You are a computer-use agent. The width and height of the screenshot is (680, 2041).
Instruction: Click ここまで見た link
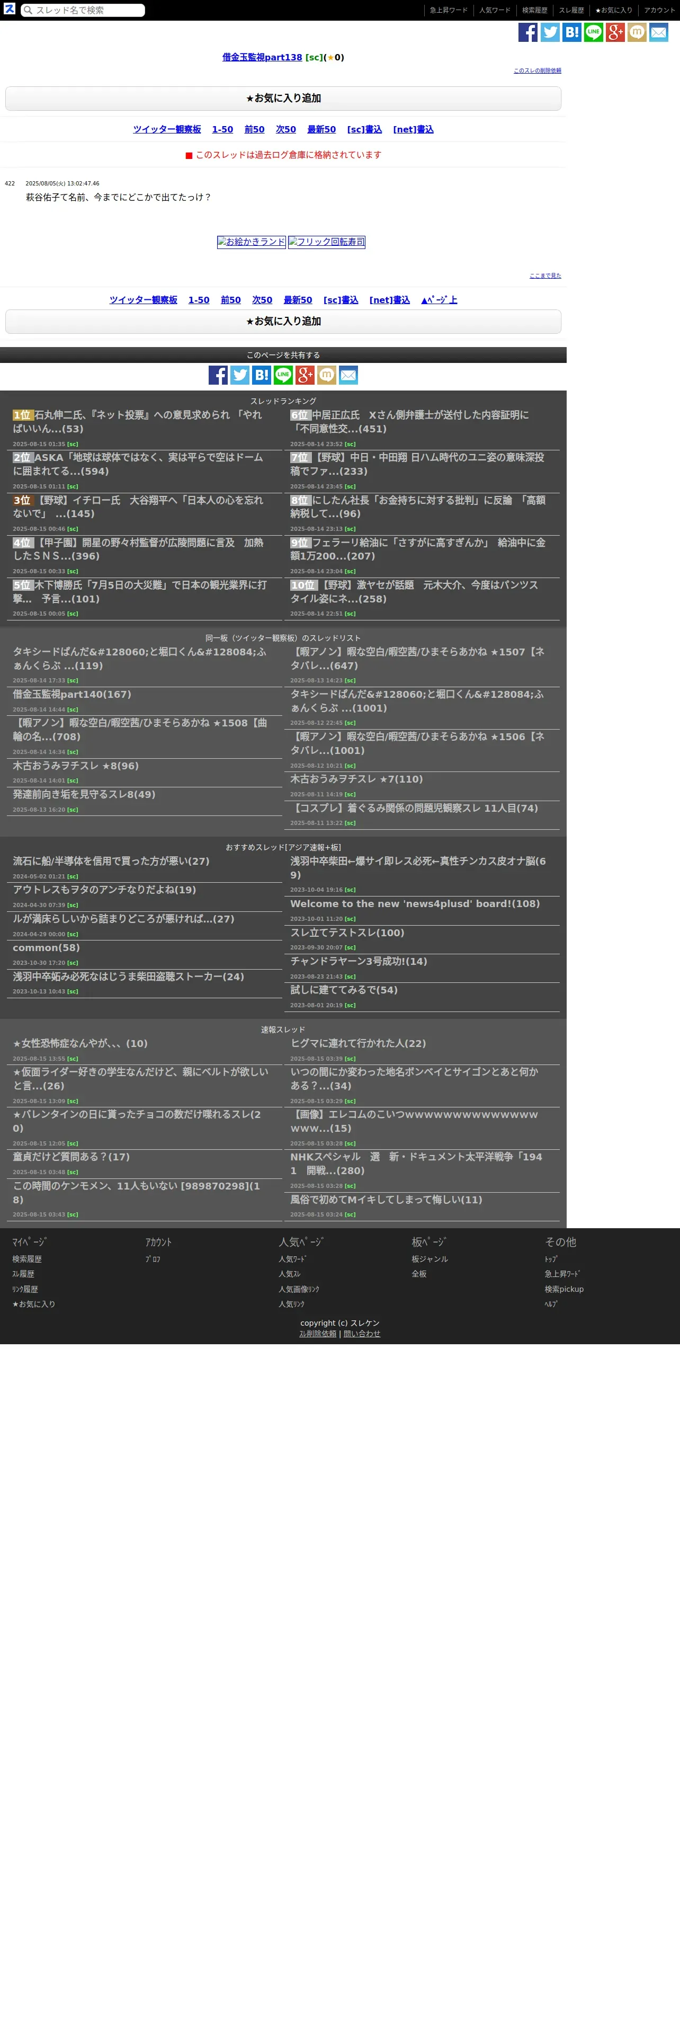pyautogui.click(x=545, y=276)
